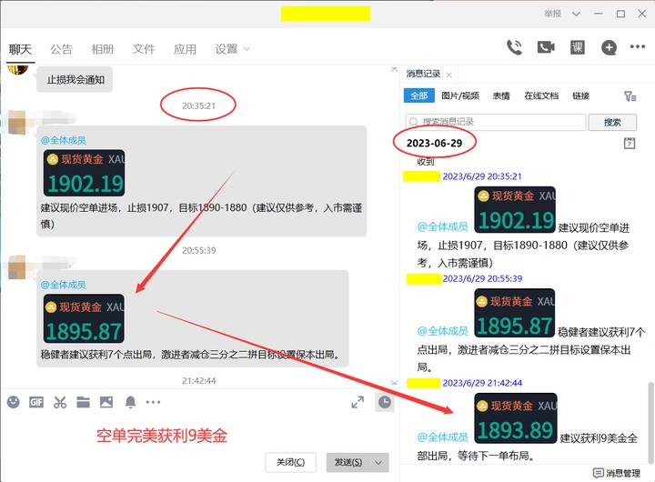Click sender avatar of 20:55:39 message

17,267
